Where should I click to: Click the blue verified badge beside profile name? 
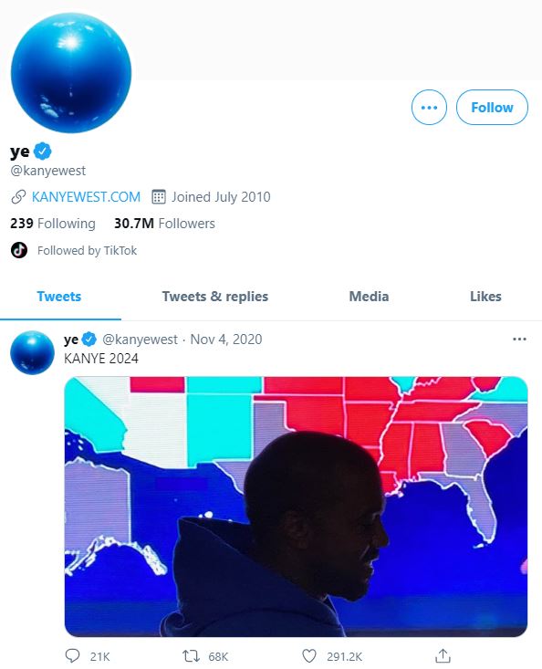click(42, 151)
